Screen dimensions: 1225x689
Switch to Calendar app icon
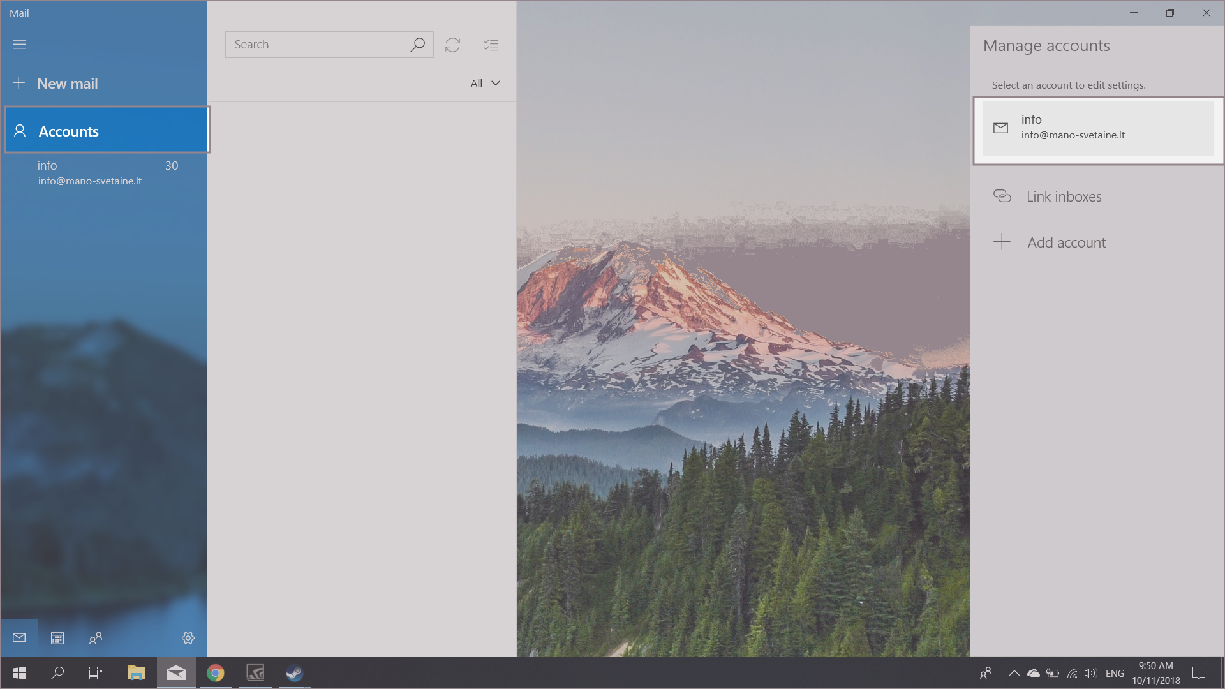click(57, 638)
